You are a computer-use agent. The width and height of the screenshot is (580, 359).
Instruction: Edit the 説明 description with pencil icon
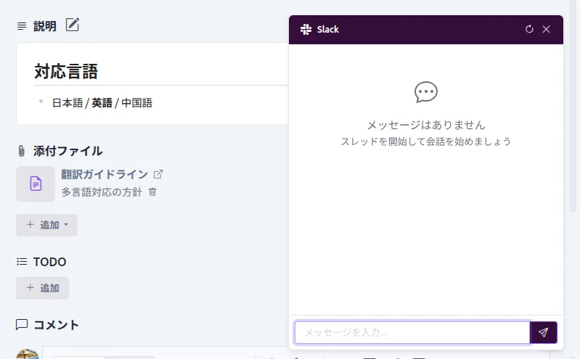pyautogui.click(x=72, y=25)
